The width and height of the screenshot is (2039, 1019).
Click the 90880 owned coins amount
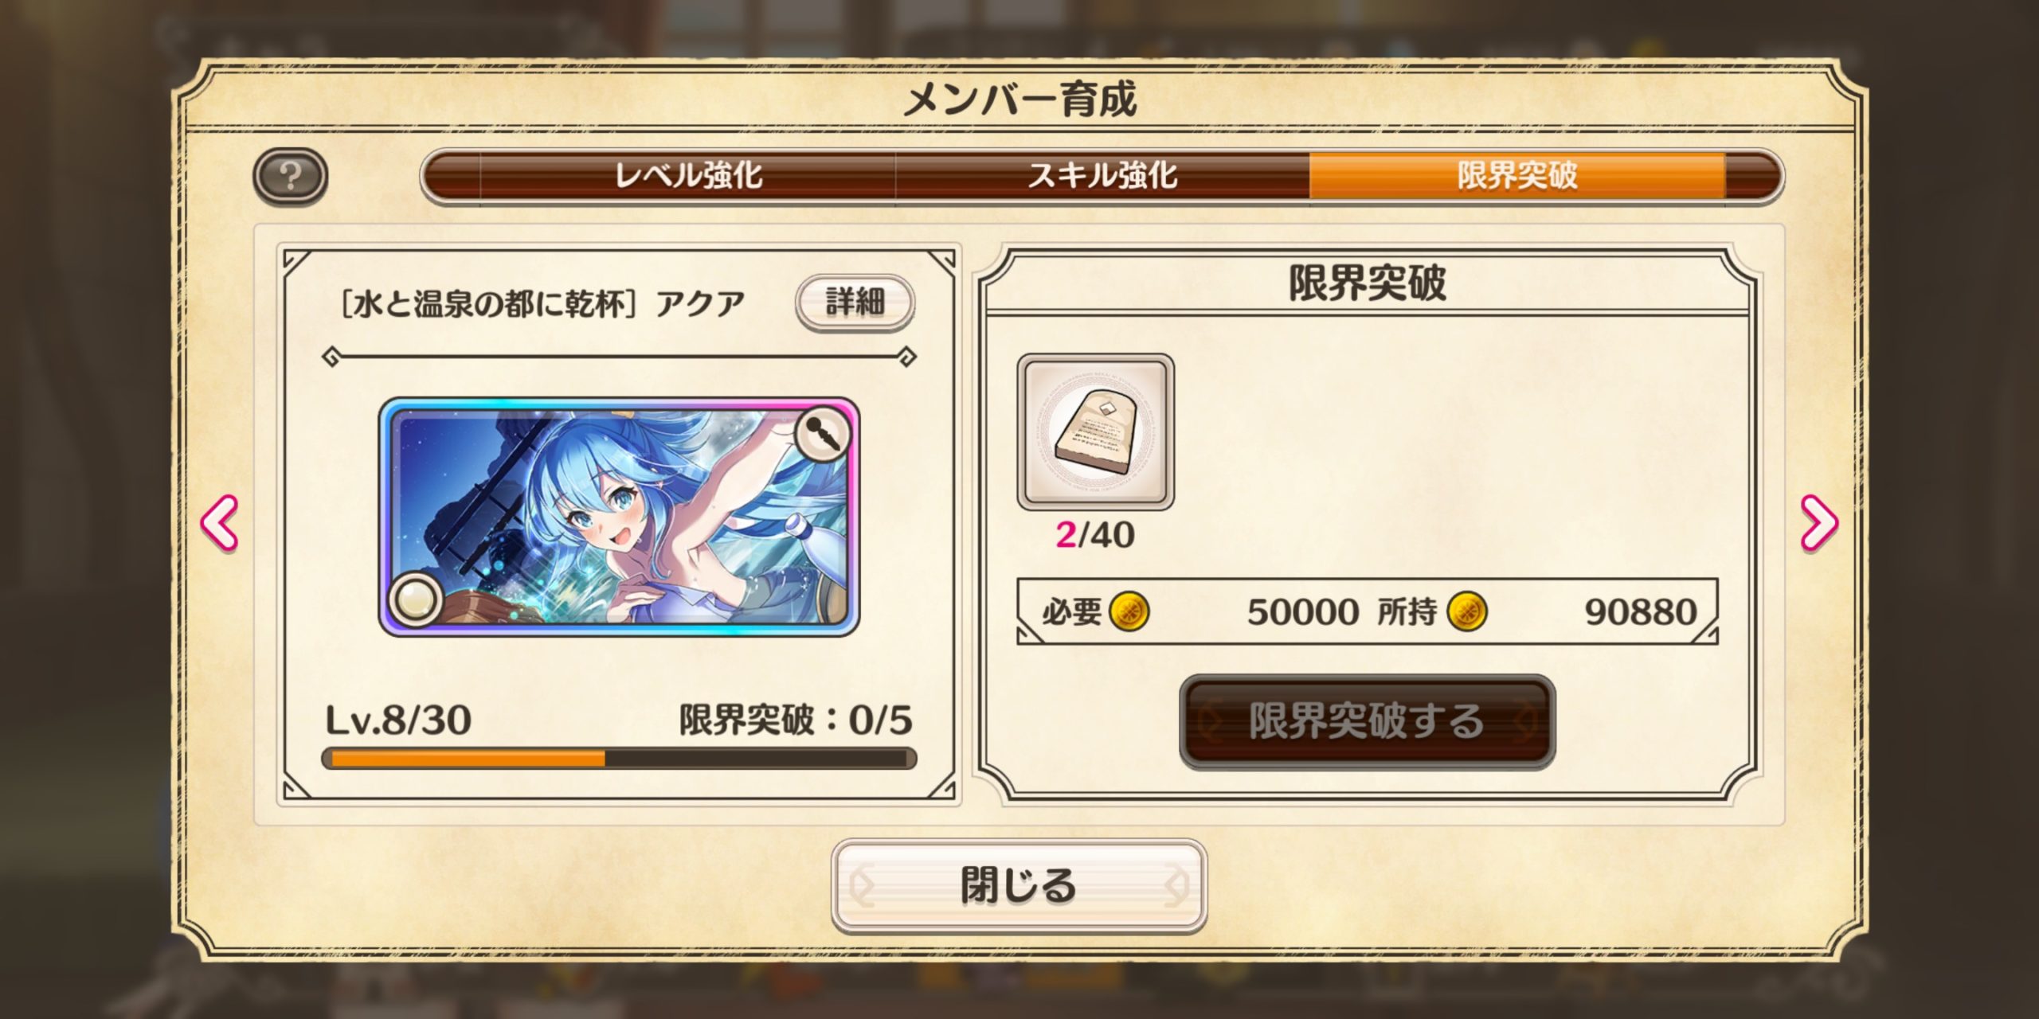pos(1641,612)
